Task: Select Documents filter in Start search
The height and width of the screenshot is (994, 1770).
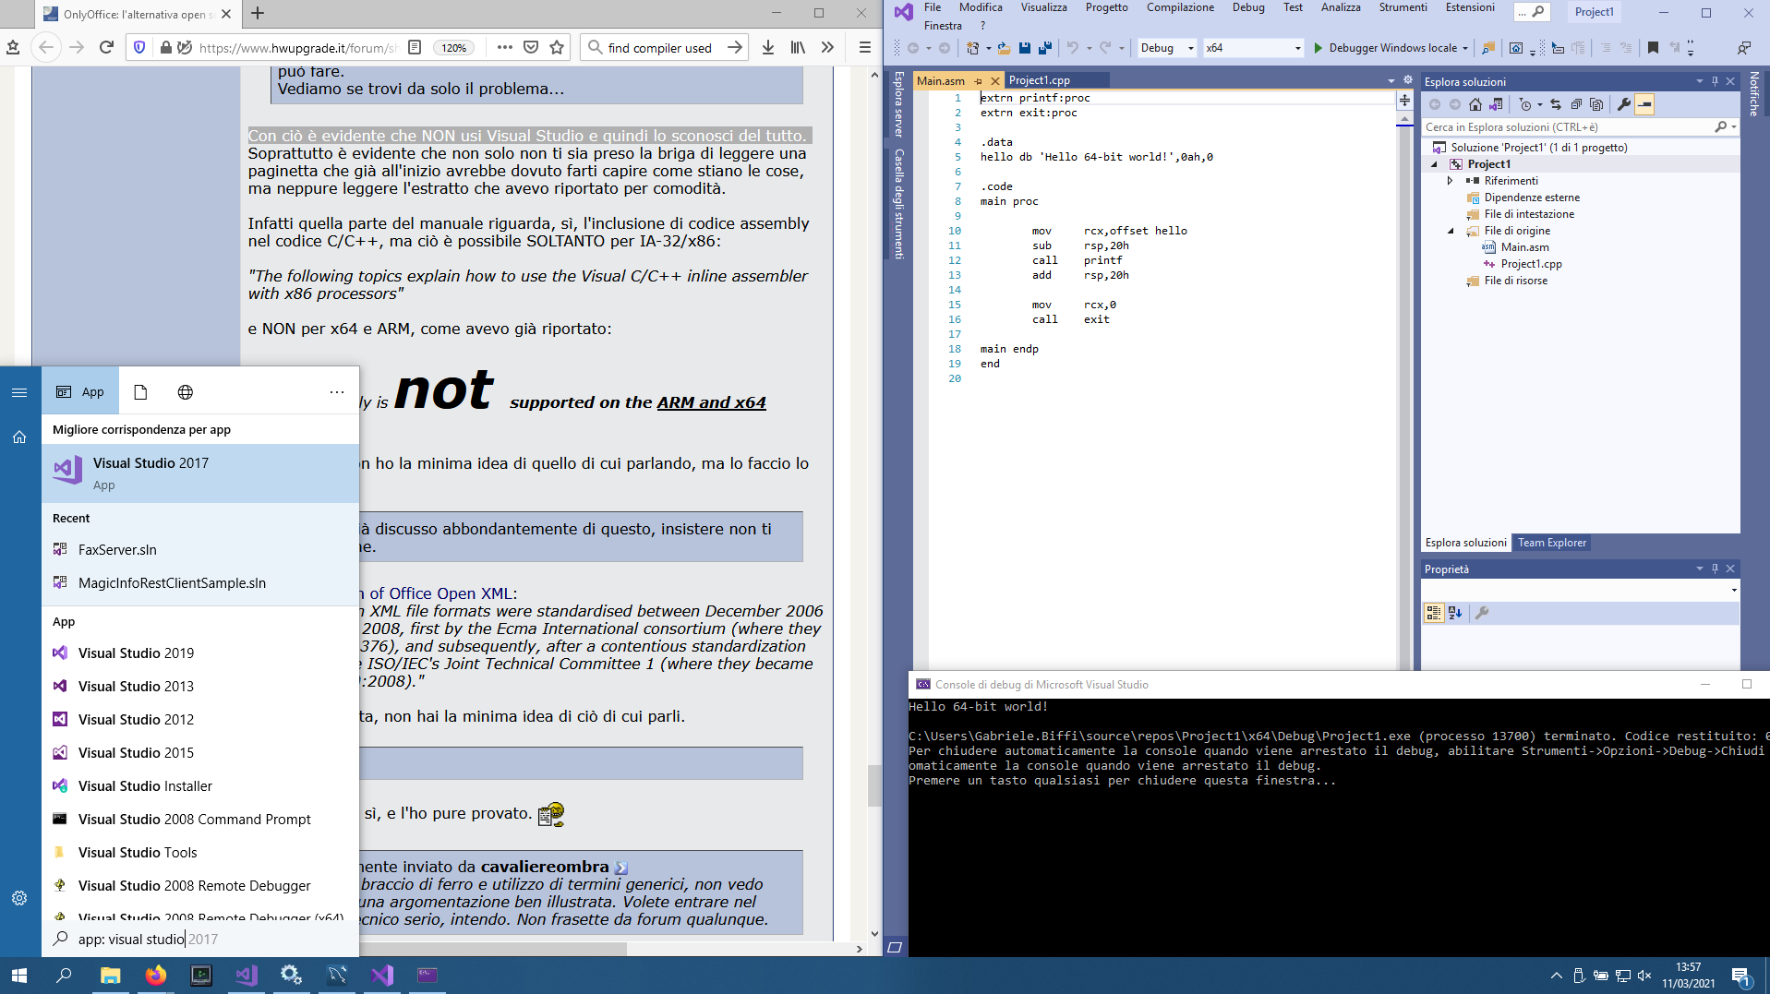Action: coord(140,392)
